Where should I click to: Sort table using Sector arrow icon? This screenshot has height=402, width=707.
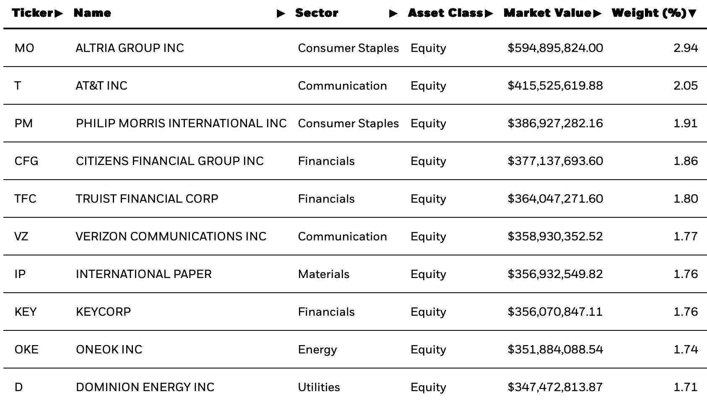pyautogui.click(x=393, y=13)
